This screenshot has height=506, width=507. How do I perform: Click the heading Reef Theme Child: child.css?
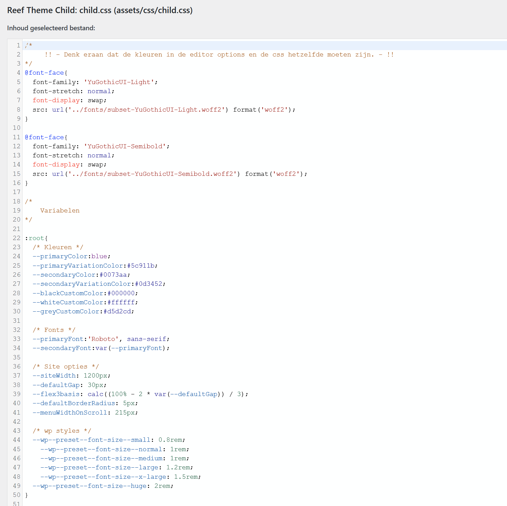coord(59,10)
